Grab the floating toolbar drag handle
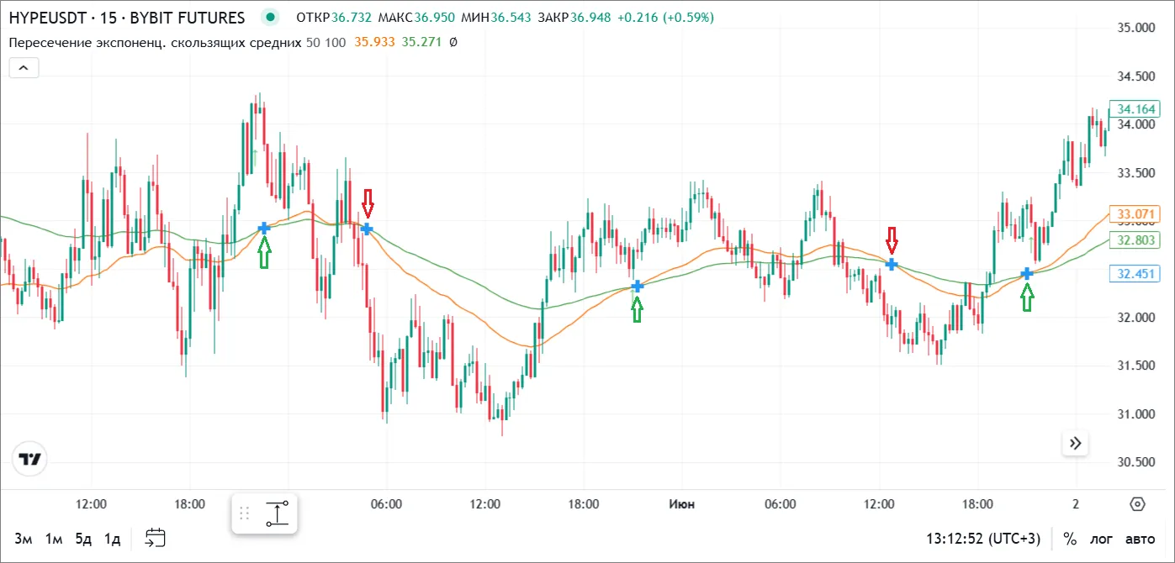The height and width of the screenshot is (563, 1175). pyautogui.click(x=245, y=513)
